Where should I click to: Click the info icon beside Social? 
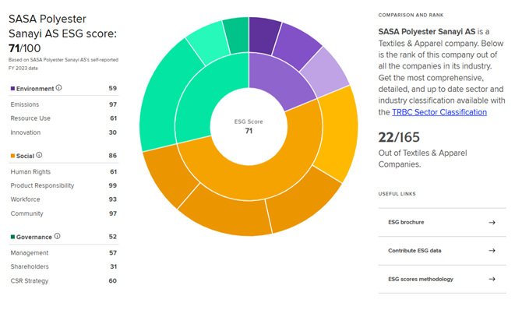pos(39,155)
